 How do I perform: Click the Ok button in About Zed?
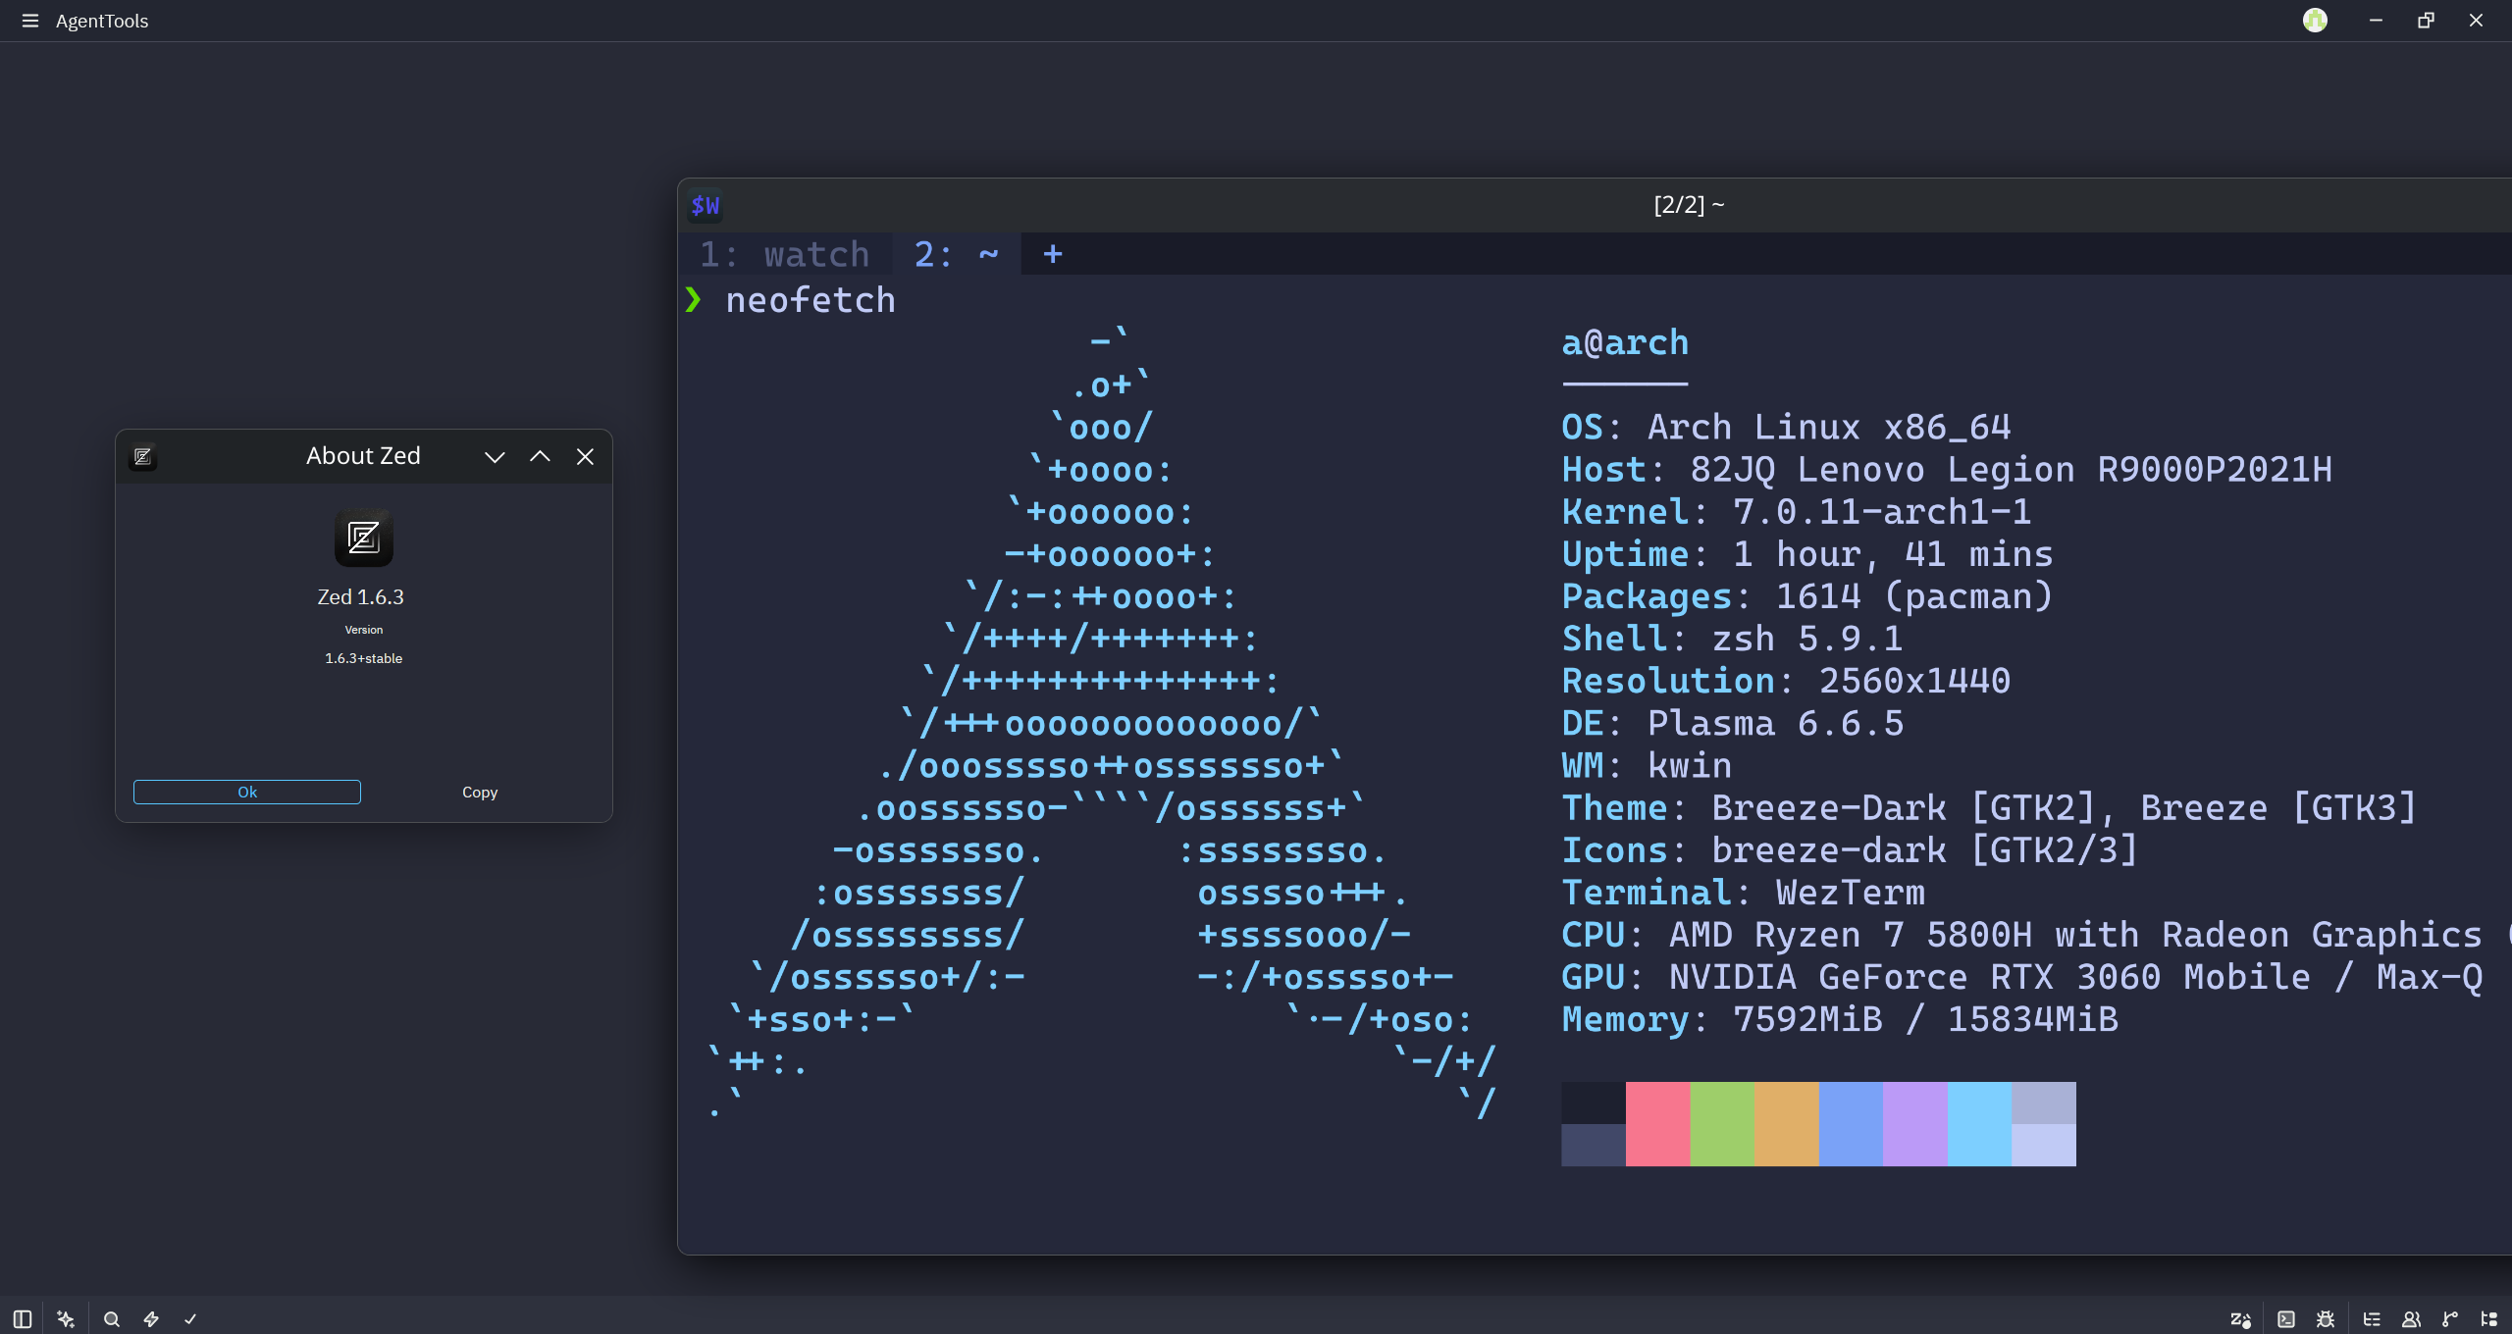click(247, 792)
